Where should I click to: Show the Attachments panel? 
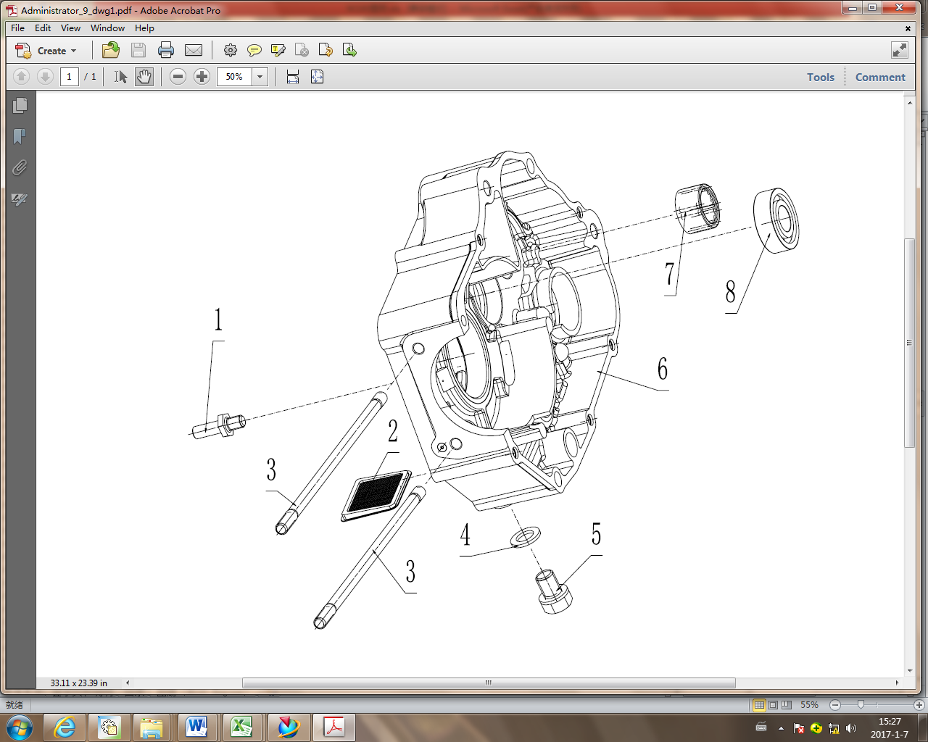[x=20, y=168]
